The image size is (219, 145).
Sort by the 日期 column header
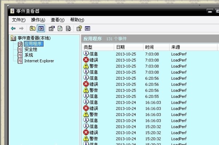[x=128, y=47]
